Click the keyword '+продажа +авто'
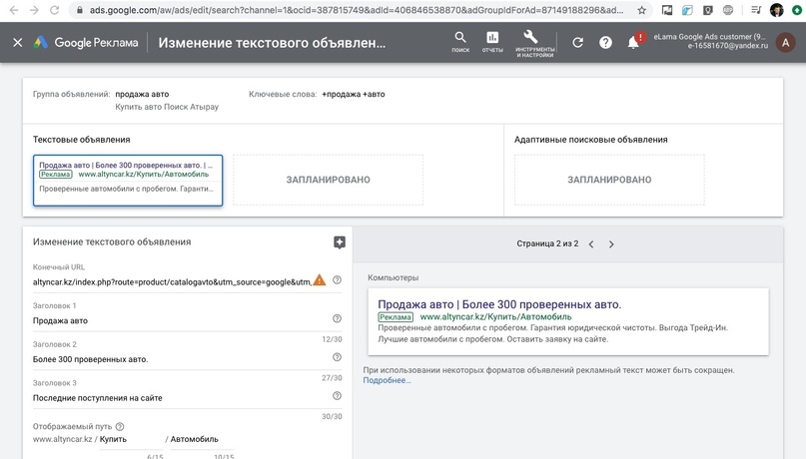 (x=354, y=94)
